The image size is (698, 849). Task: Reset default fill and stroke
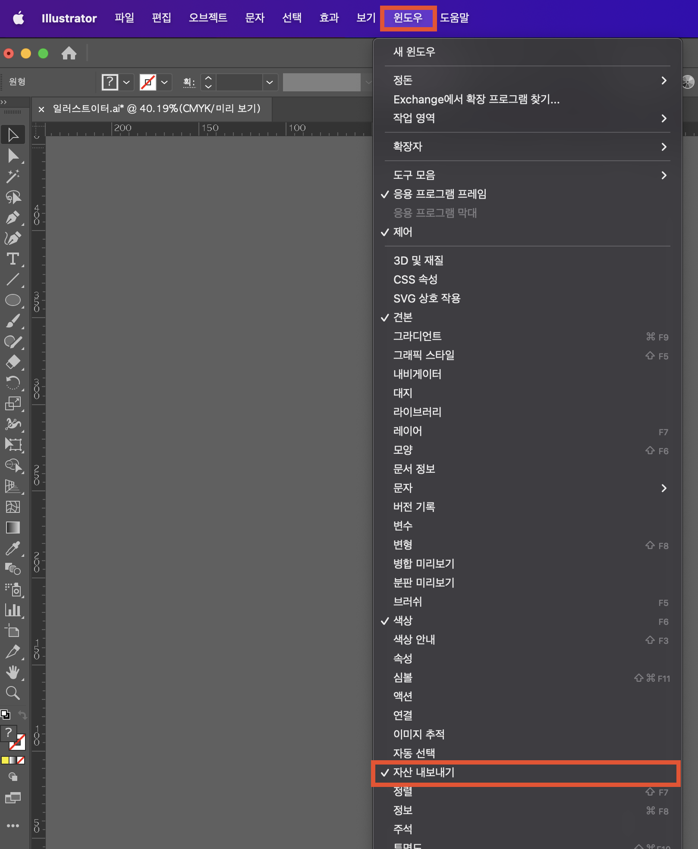click(5, 715)
